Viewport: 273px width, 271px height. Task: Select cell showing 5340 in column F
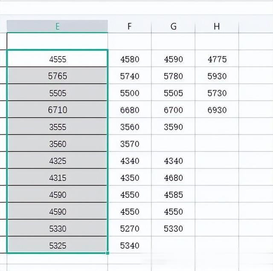(130, 245)
